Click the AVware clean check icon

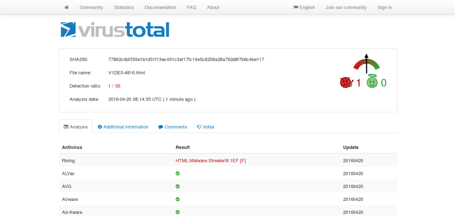coord(178,199)
